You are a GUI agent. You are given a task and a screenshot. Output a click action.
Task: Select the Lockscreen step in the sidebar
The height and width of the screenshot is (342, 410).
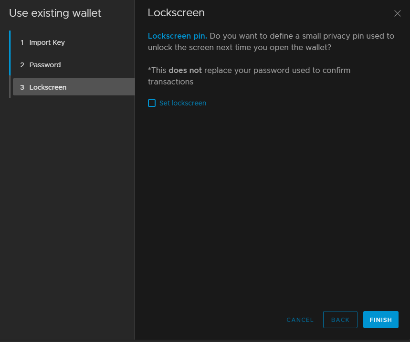[48, 87]
